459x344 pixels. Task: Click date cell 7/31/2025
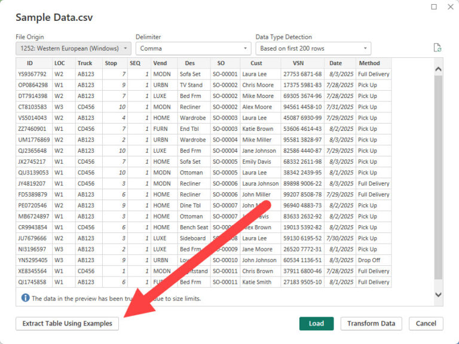tap(340, 107)
